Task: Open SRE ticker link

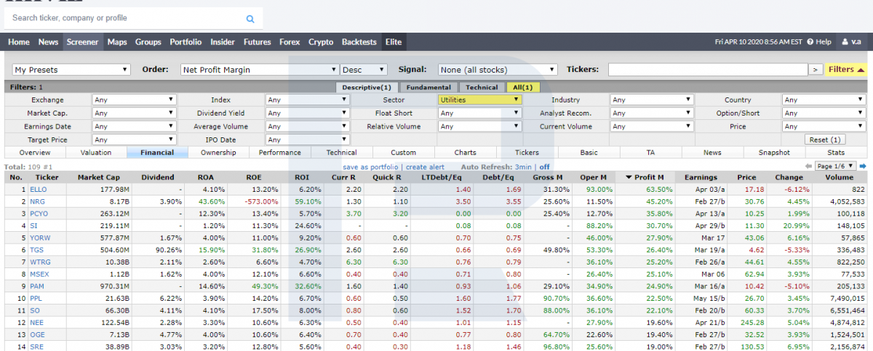Action: tap(37, 347)
